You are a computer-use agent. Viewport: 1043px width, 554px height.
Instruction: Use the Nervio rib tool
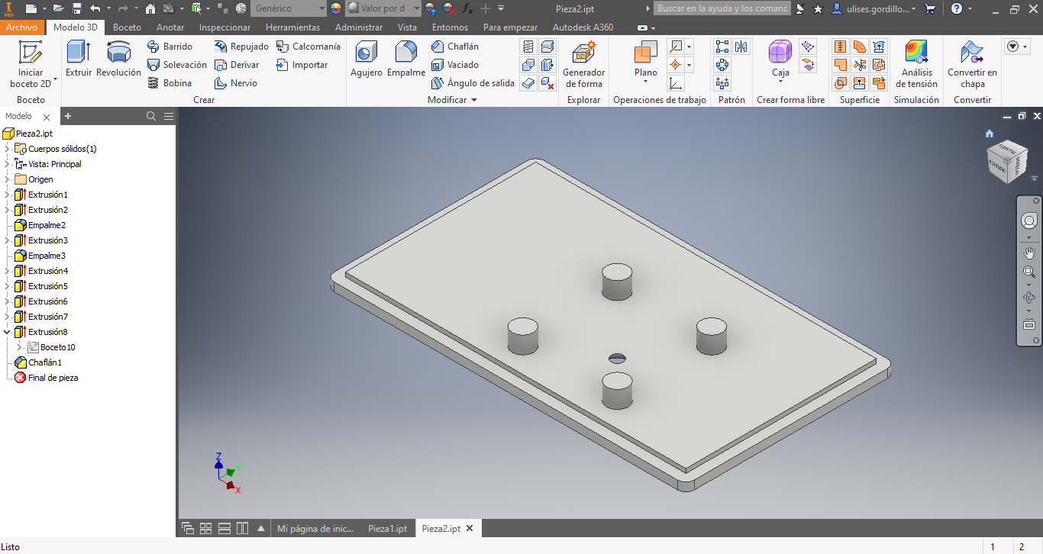[236, 83]
